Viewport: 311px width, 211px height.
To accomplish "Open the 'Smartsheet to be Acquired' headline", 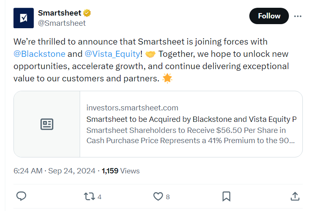I will click(x=191, y=119).
